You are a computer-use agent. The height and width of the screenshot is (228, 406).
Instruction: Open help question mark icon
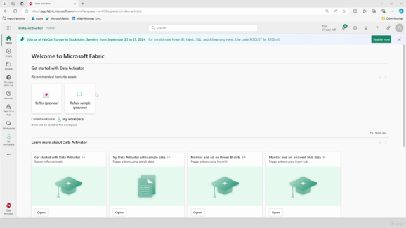tap(377, 28)
